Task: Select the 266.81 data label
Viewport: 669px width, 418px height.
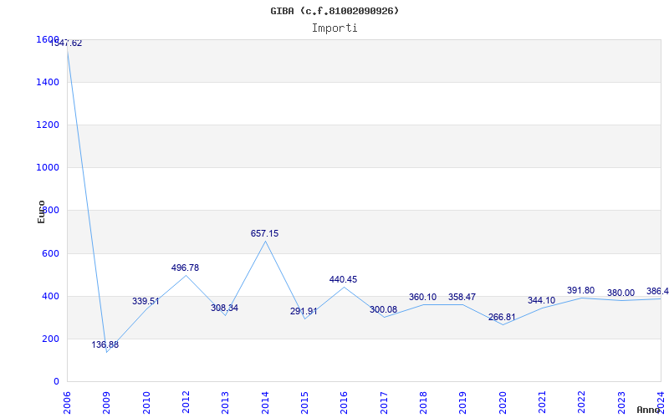Action: point(502,318)
